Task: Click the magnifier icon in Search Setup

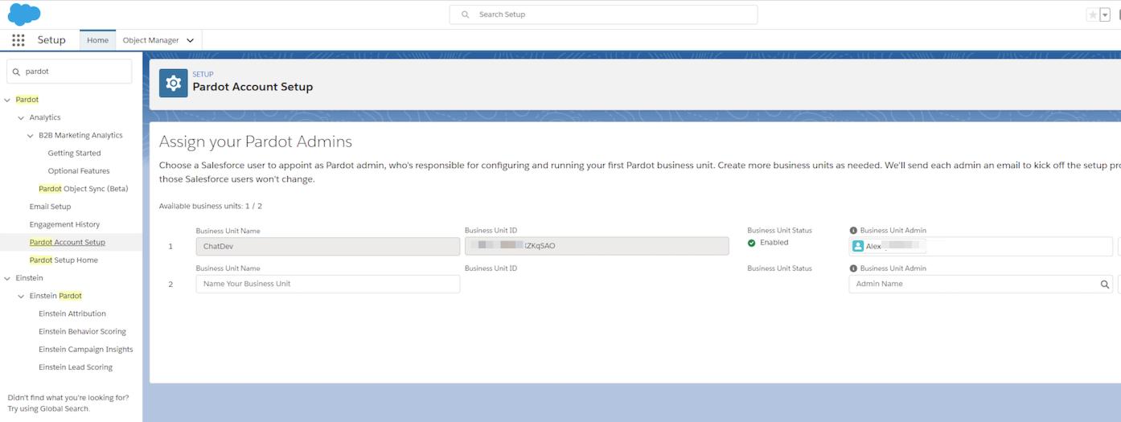Action: tap(465, 14)
